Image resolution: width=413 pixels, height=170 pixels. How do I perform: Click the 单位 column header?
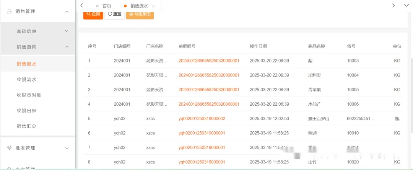[397, 46]
